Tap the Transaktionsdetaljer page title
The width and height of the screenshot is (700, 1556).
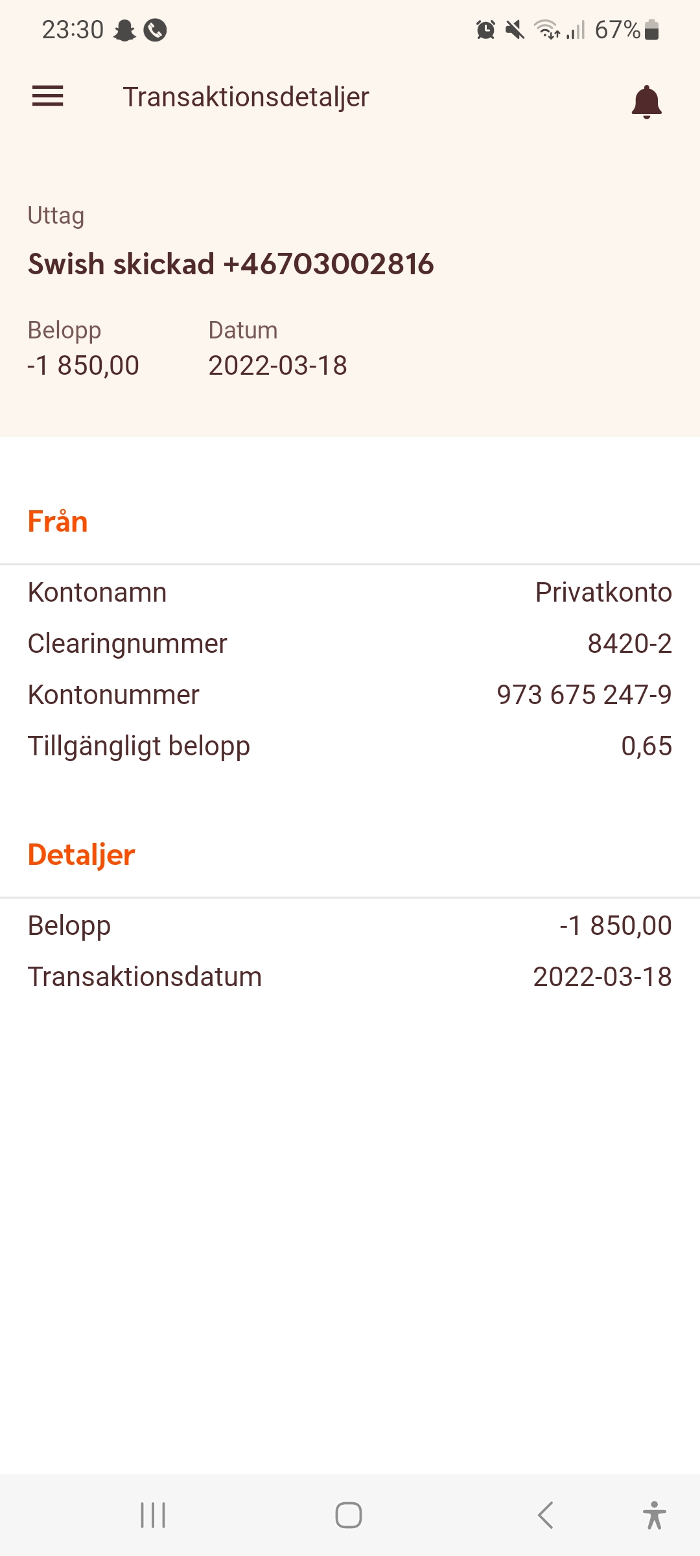click(246, 97)
